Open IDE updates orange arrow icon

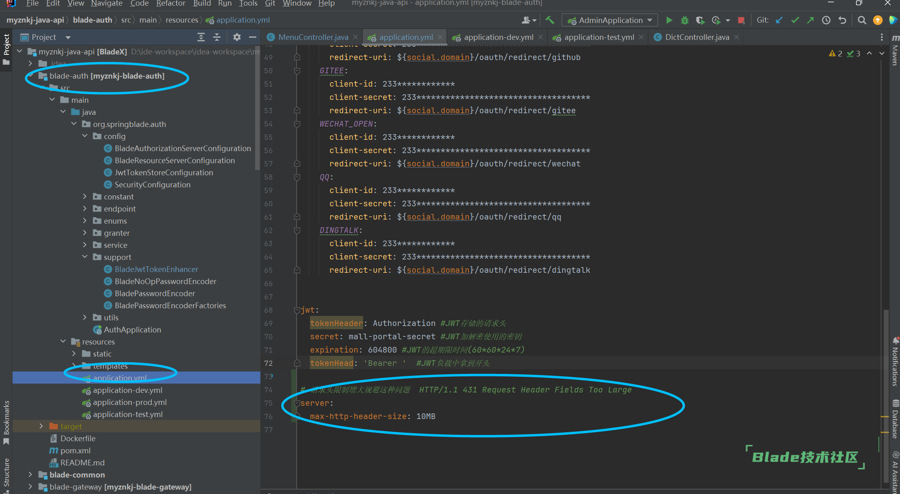[877, 20]
